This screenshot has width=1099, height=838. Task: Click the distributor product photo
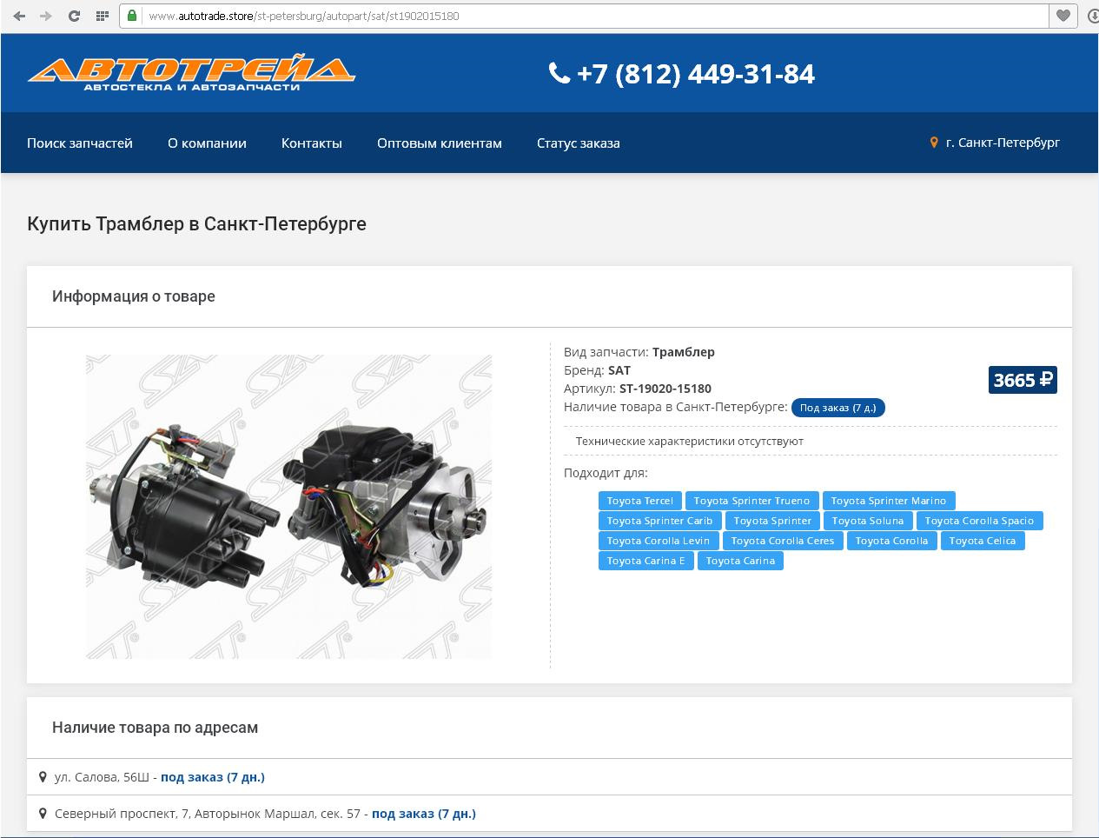click(288, 506)
